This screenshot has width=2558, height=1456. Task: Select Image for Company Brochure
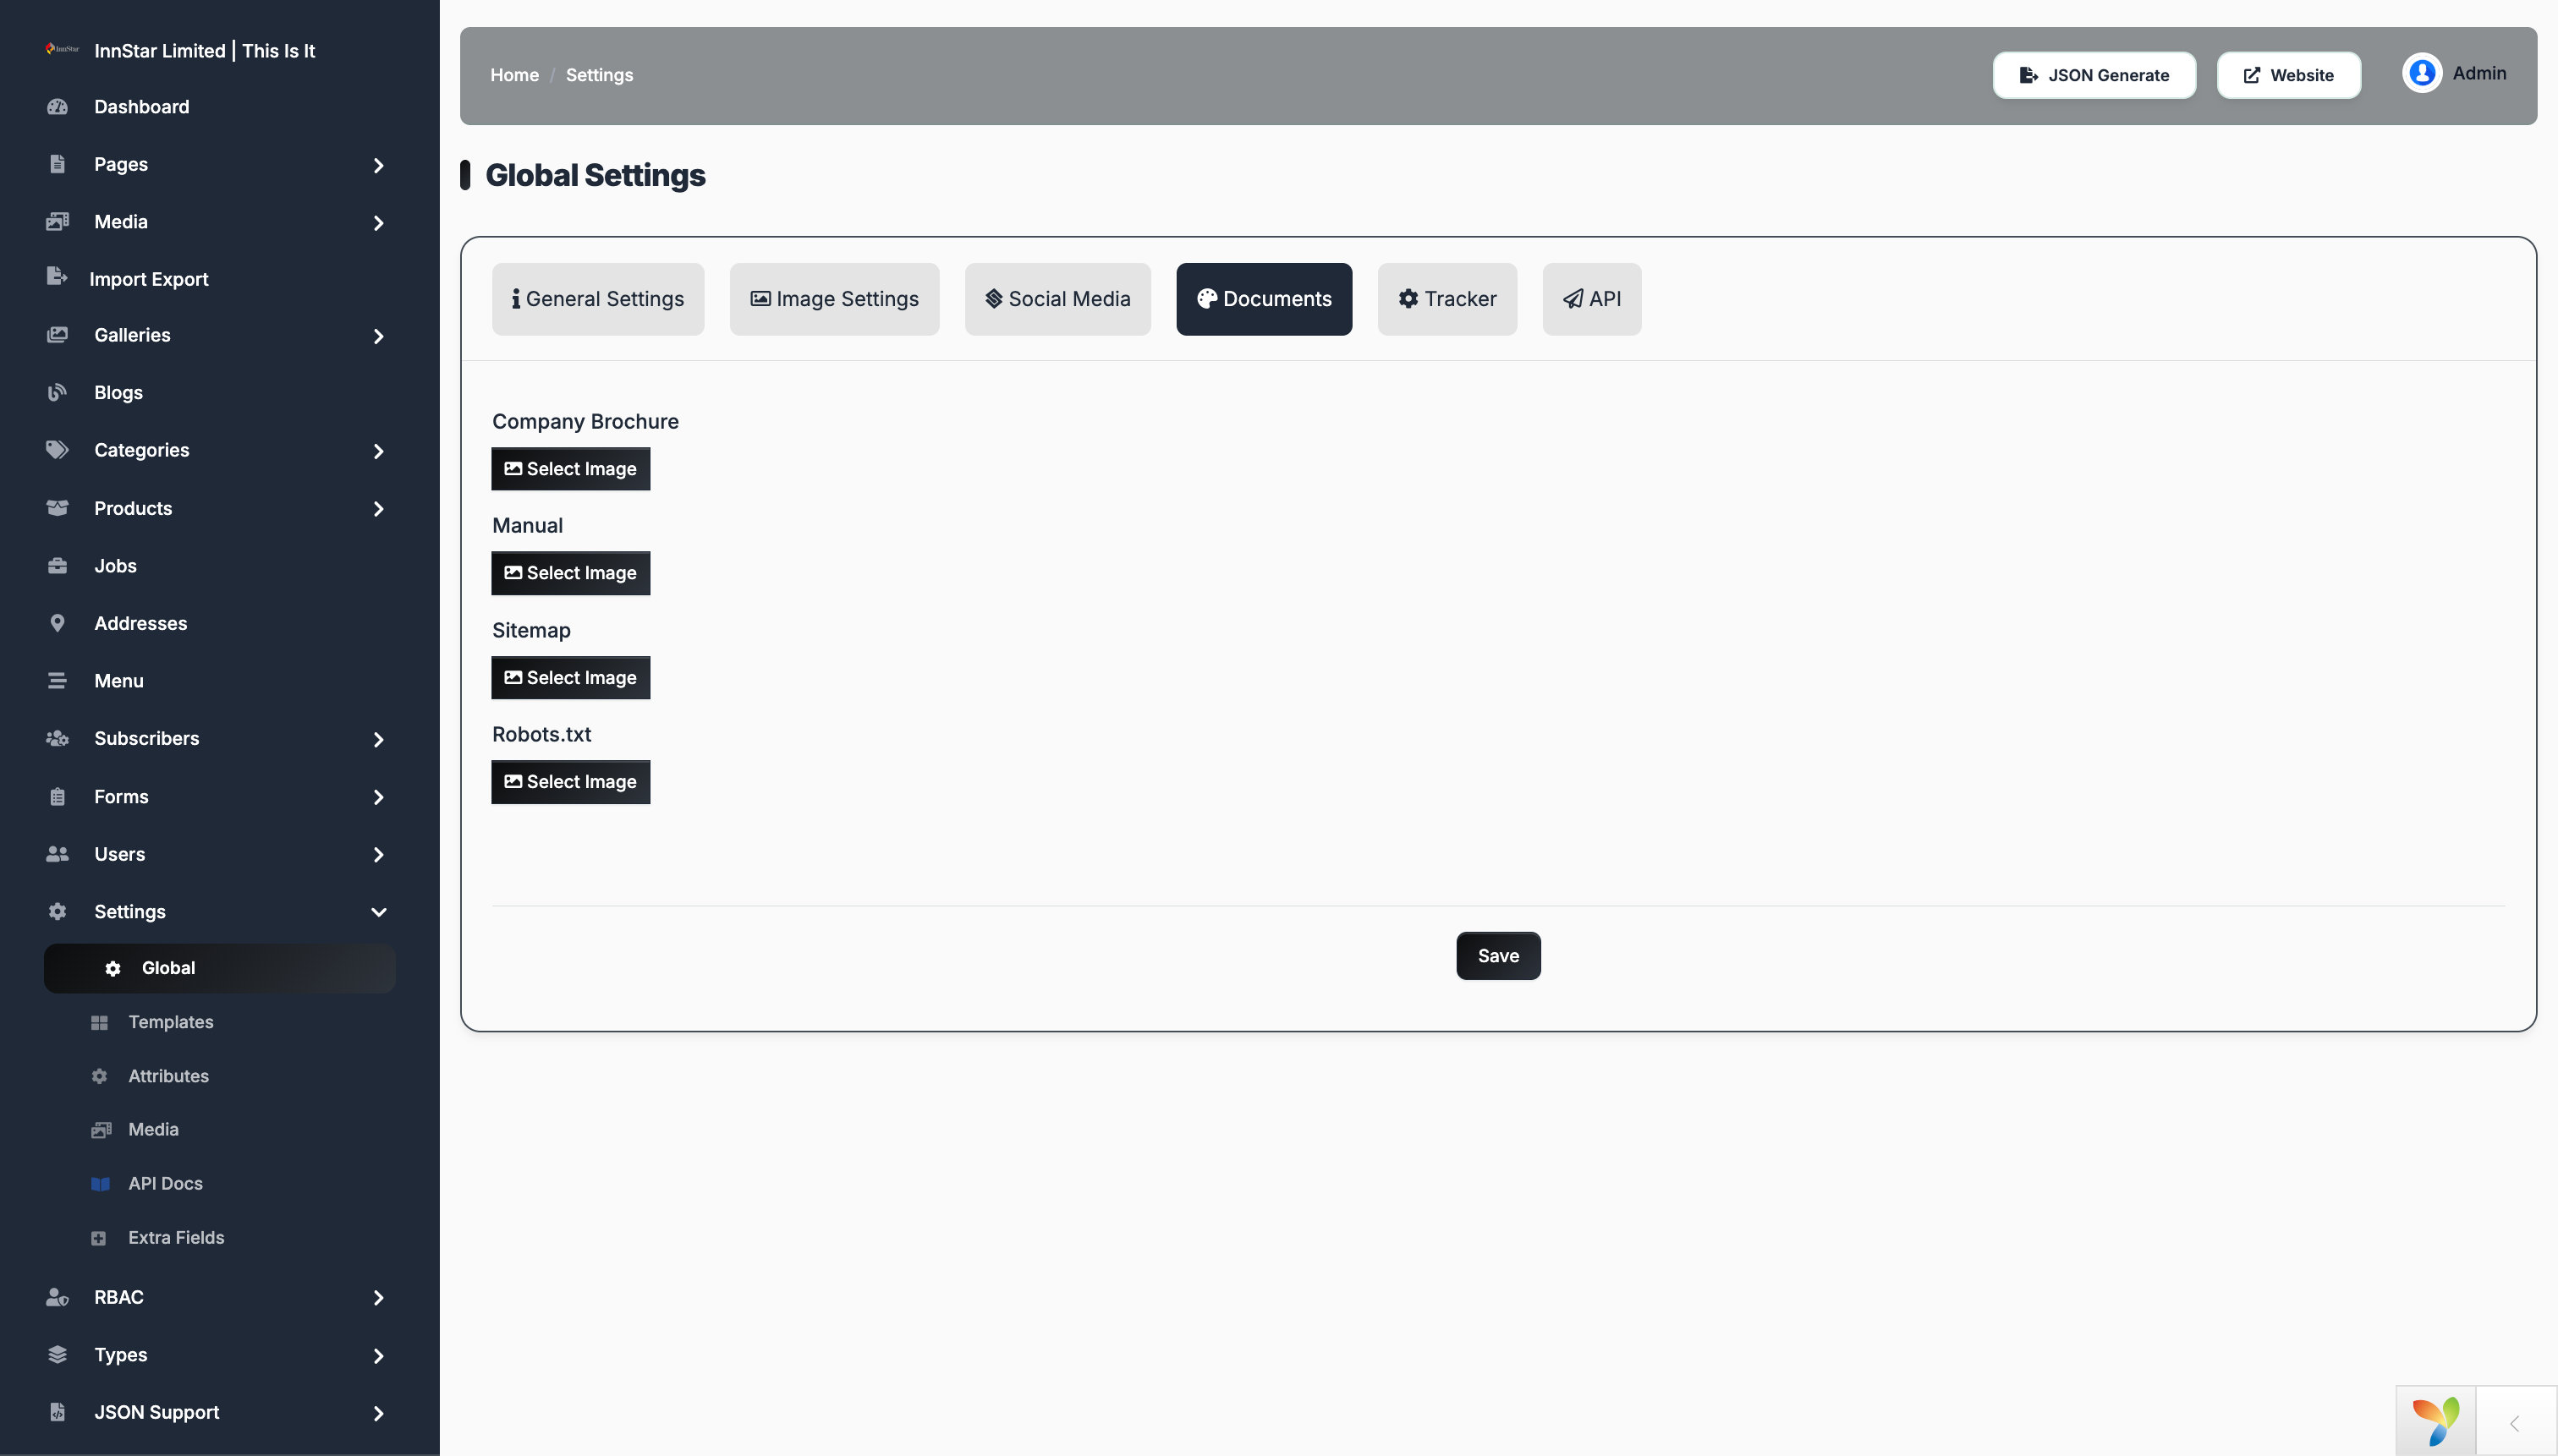(x=570, y=469)
